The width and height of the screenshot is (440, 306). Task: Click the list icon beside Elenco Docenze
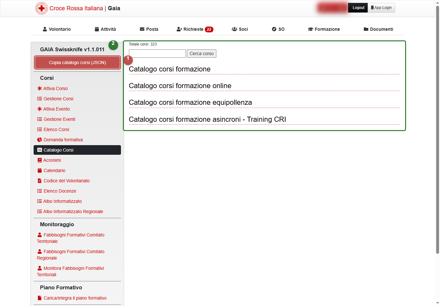[x=40, y=191]
